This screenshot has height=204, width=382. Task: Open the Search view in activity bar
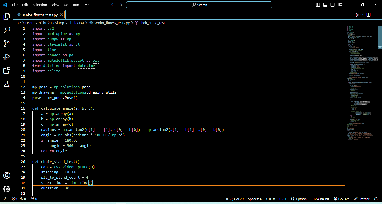(x=7, y=30)
